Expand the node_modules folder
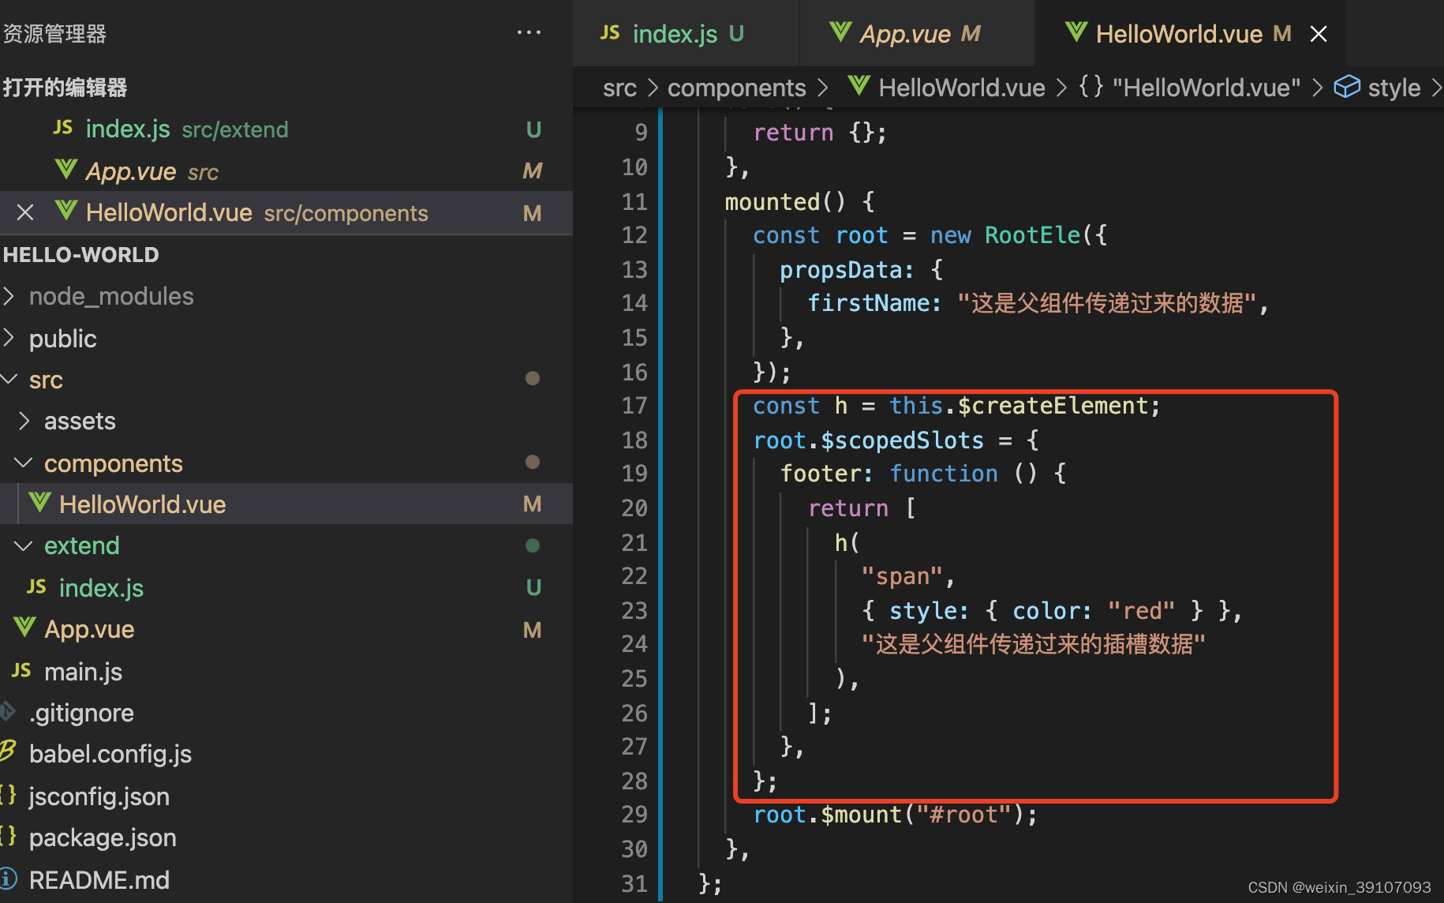 [x=10, y=295]
